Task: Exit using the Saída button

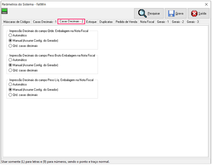Action: [199, 13]
